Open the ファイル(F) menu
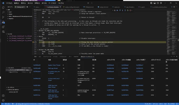This screenshot has width=179, height=105. coord(9,3)
